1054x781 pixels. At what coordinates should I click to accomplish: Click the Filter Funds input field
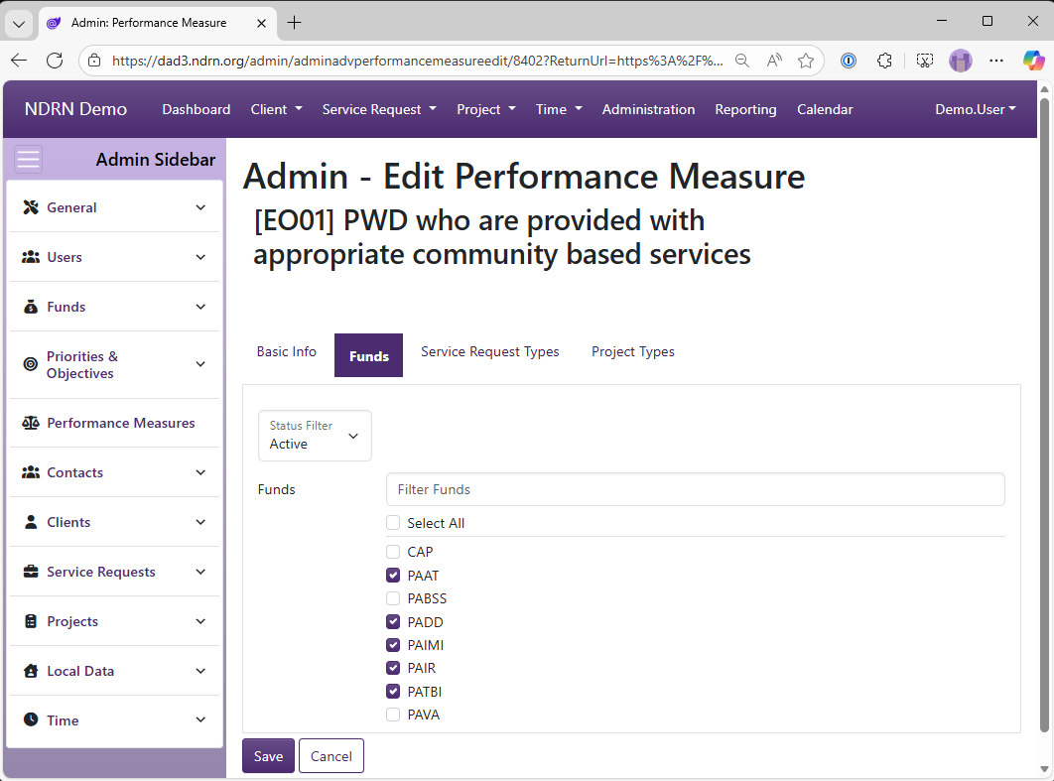tap(696, 489)
